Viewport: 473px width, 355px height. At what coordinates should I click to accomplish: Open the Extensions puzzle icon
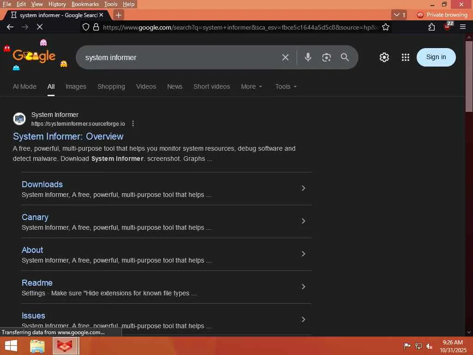click(x=432, y=27)
